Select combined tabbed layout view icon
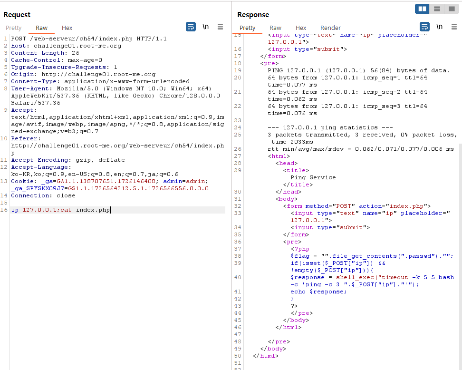This screenshot has height=370, width=462. point(452,9)
